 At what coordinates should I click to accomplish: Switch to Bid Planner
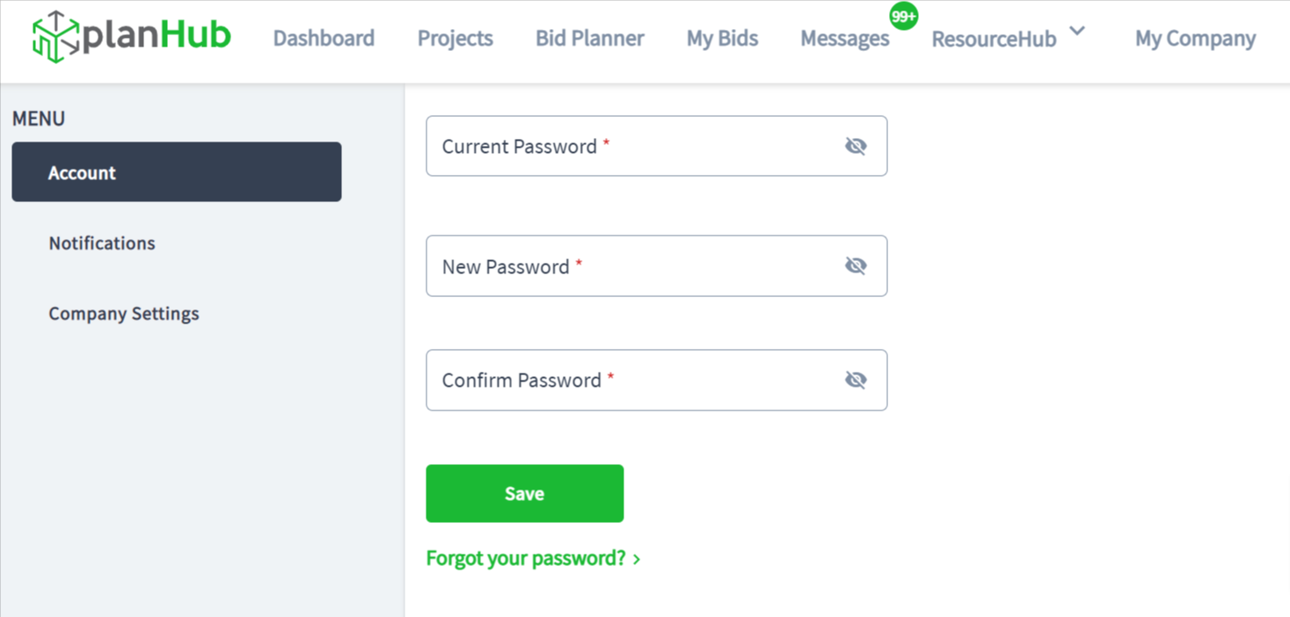pos(589,38)
